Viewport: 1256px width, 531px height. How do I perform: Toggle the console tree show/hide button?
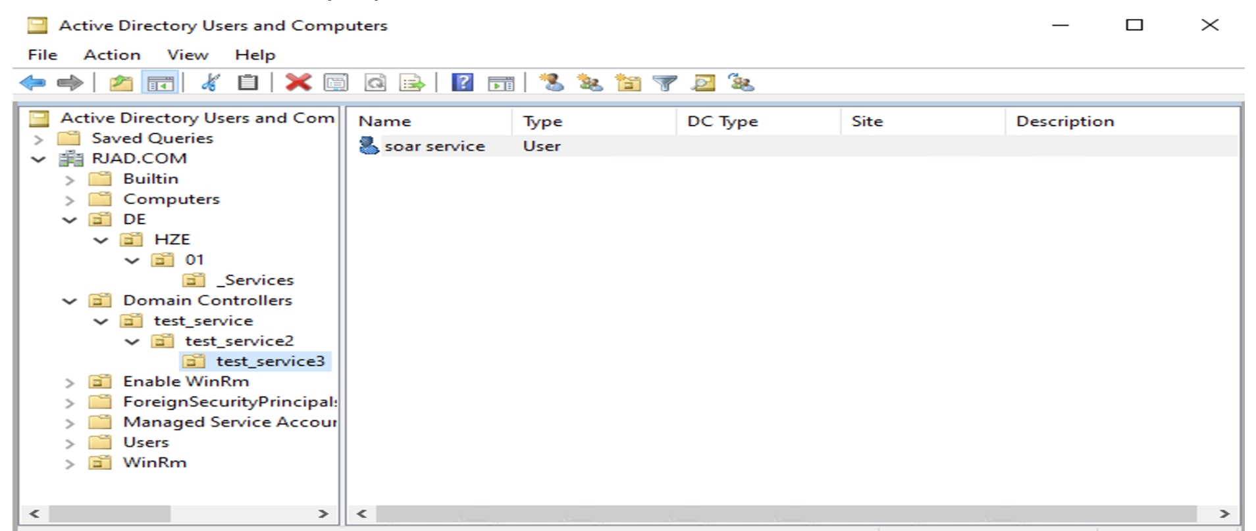pos(160,83)
